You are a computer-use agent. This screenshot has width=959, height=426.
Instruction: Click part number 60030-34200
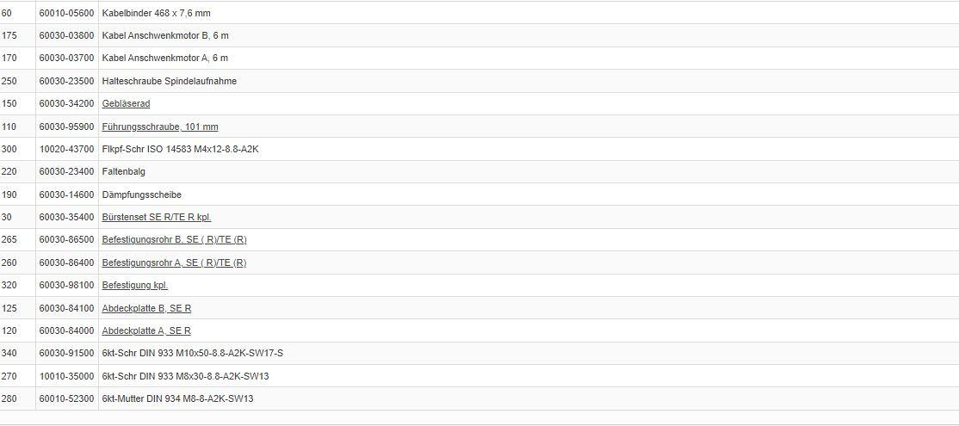click(x=66, y=104)
